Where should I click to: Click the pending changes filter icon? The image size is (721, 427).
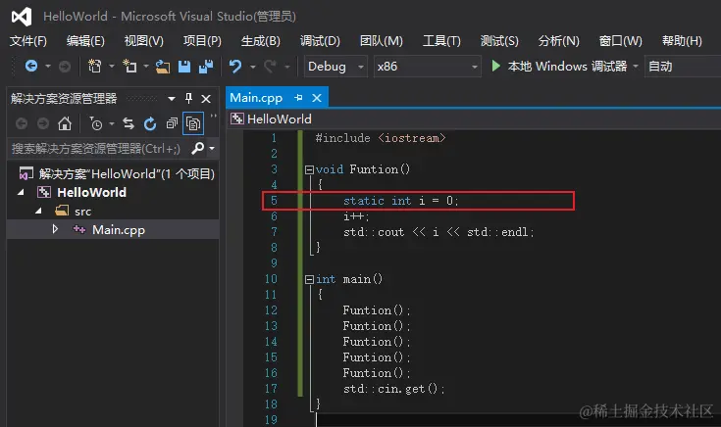96,124
